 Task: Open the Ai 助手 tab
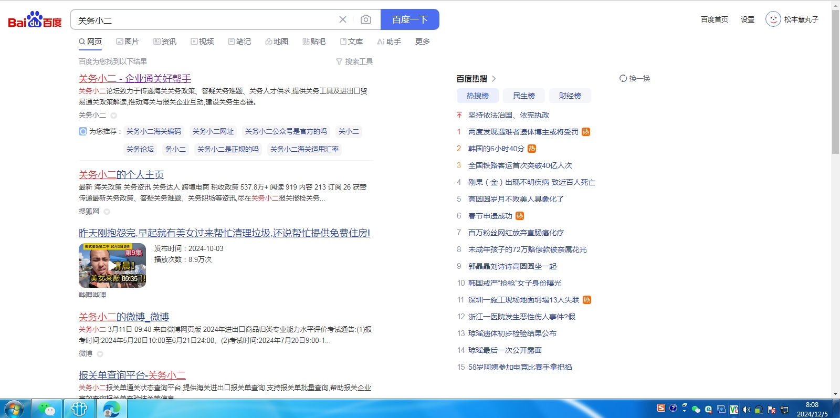click(x=389, y=41)
